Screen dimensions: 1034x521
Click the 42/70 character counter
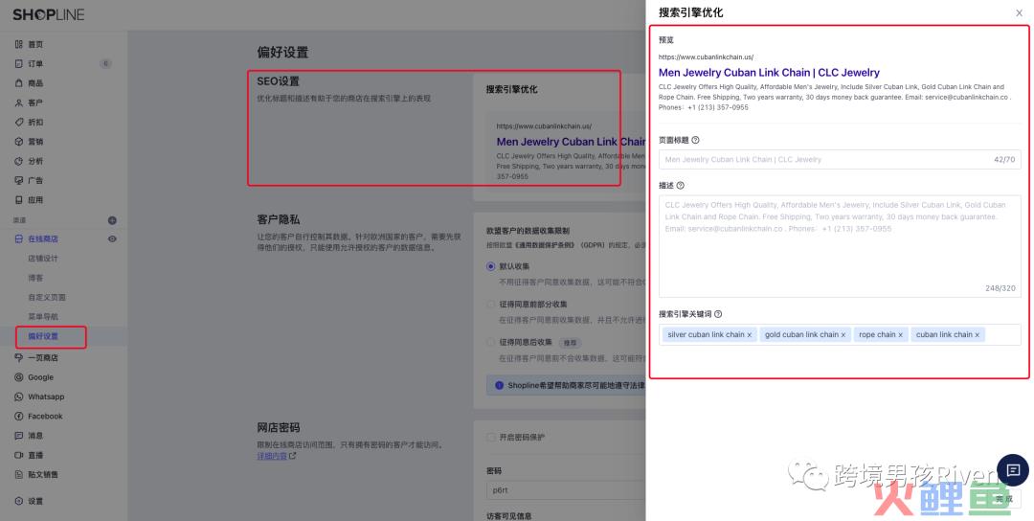1004,160
